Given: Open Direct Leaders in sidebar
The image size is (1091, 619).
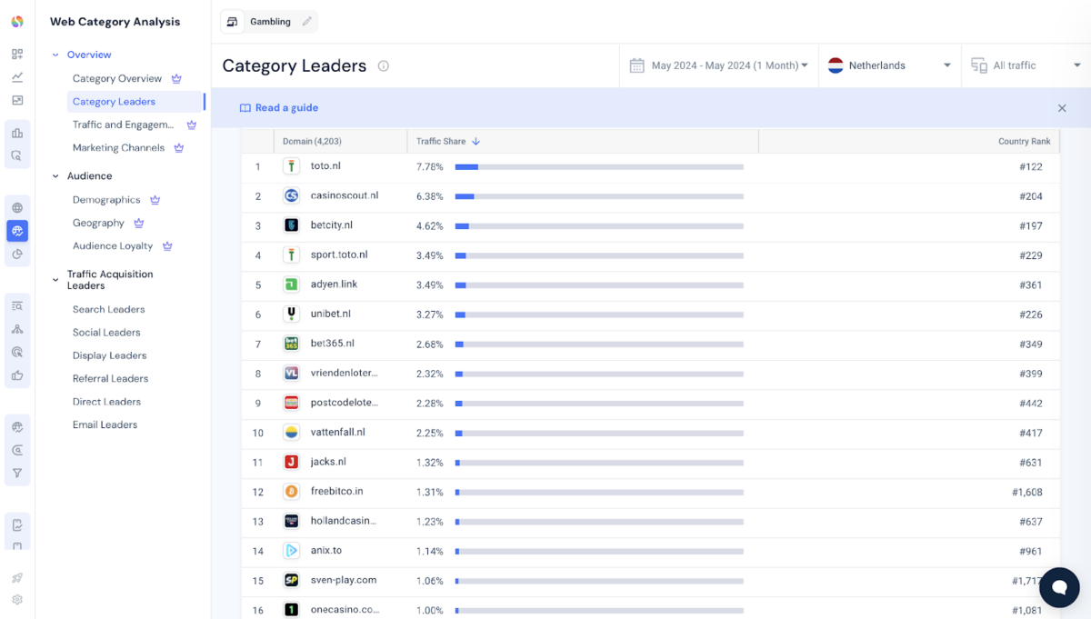Looking at the screenshot, I should pos(106,402).
